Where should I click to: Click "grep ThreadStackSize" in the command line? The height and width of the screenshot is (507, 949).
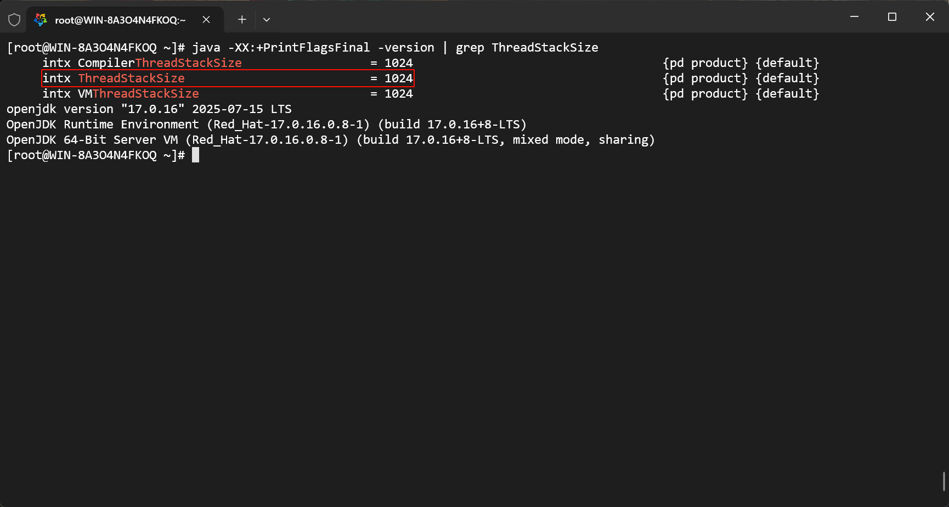point(527,48)
